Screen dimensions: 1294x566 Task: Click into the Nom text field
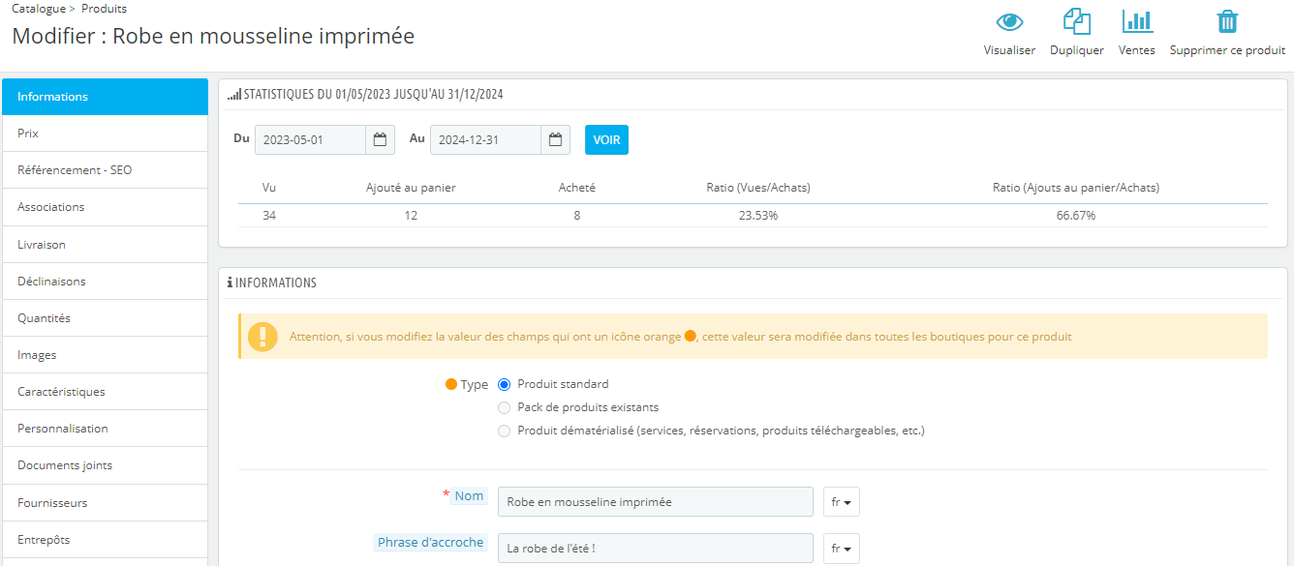click(x=655, y=502)
